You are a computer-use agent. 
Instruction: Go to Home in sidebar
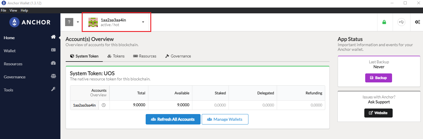[9, 38]
